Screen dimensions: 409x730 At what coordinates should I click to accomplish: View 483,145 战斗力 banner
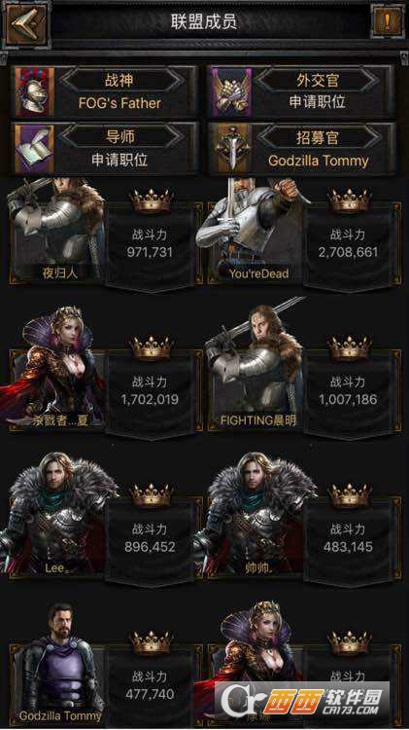pyautogui.click(x=349, y=540)
